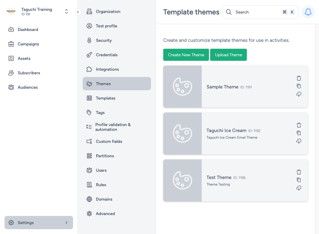This screenshot has width=319, height=234.
Task: Click the Settings menu item
Action: pos(39,223)
